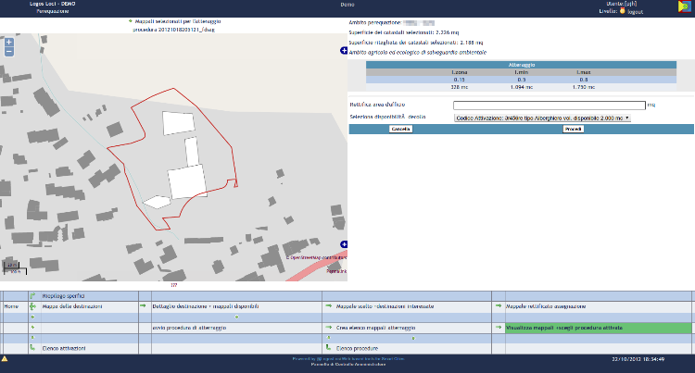
Task: Open the Codice Attivazione dropdown
Action: pos(541,118)
